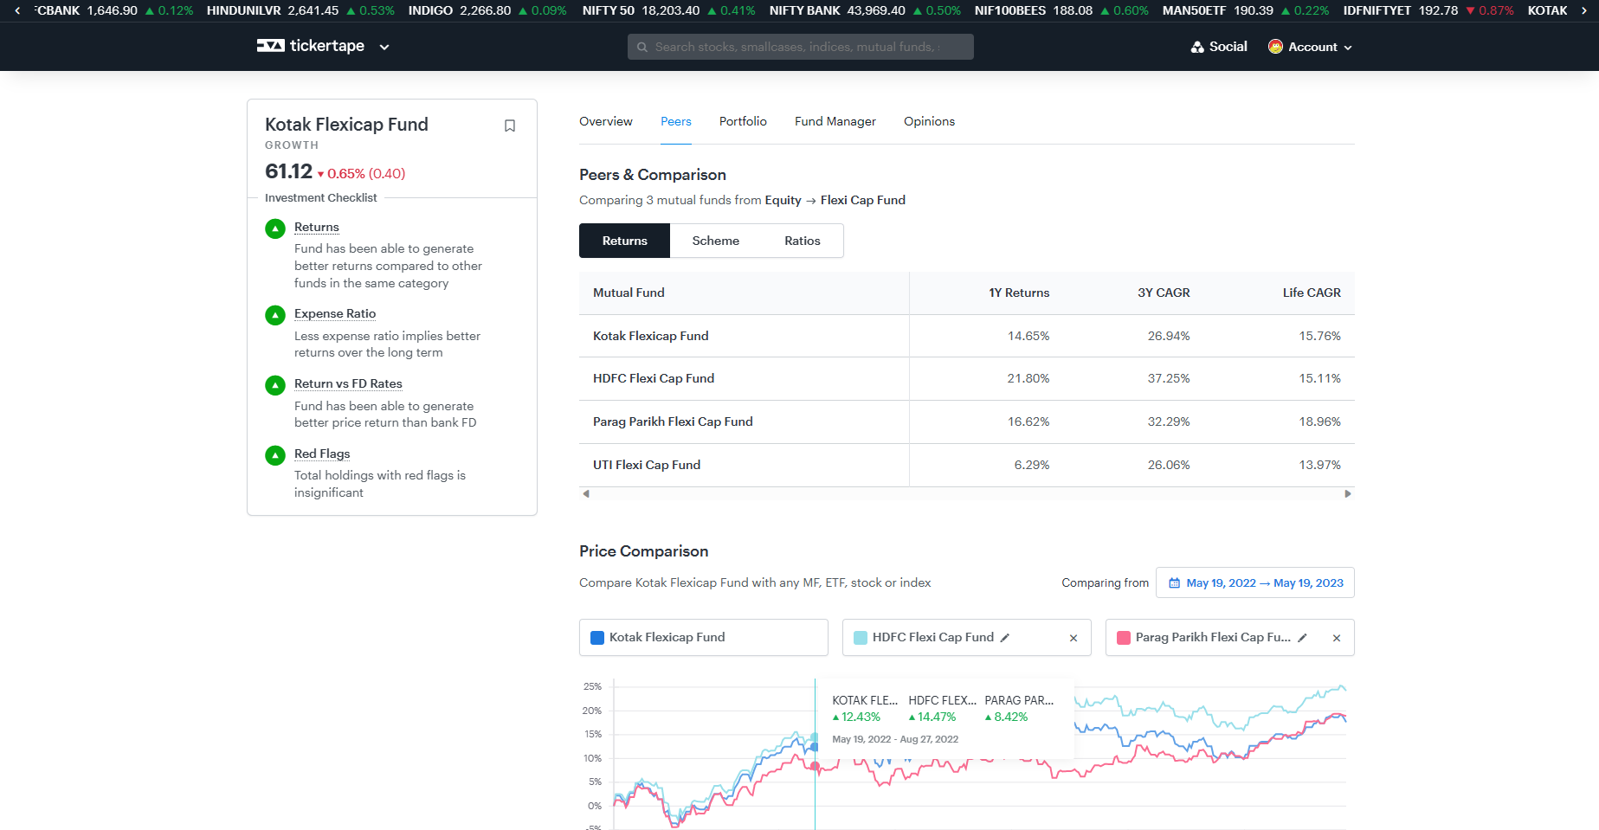Click the price comparison line chart

pos(966,753)
